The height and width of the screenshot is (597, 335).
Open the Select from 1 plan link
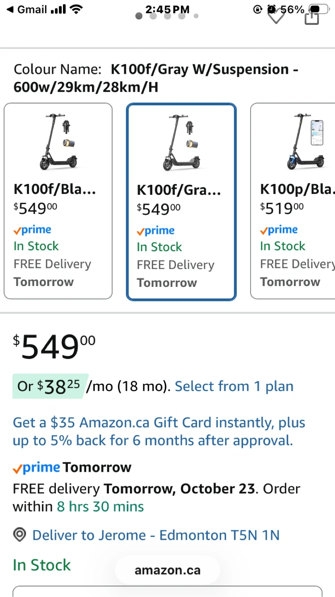[234, 386]
